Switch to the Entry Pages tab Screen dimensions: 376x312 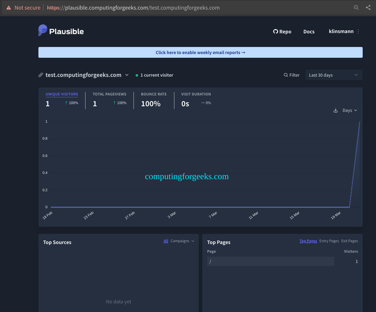click(329, 241)
